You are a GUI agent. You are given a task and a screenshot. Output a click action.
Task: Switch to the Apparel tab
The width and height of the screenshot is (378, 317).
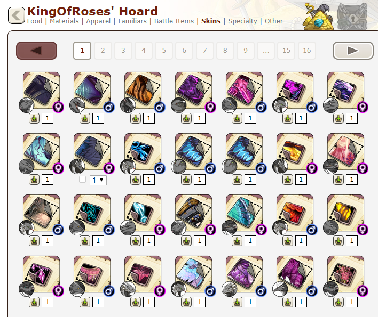98,21
